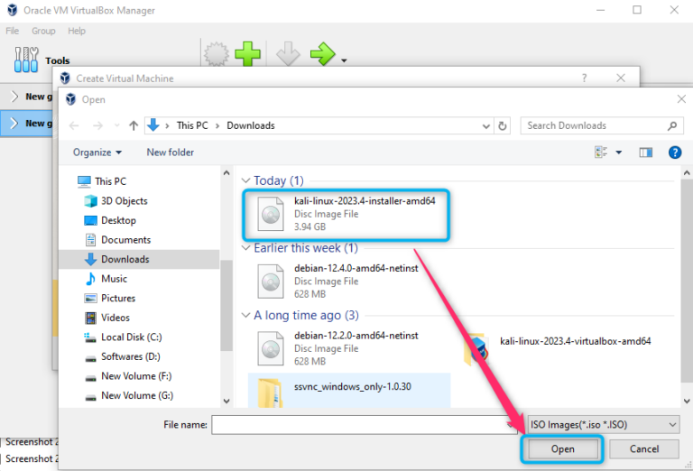Open the Help menu

pos(77,31)
